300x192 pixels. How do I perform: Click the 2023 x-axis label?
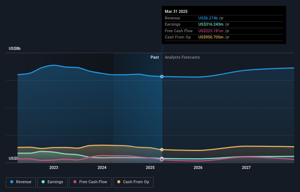pos(54,168)
